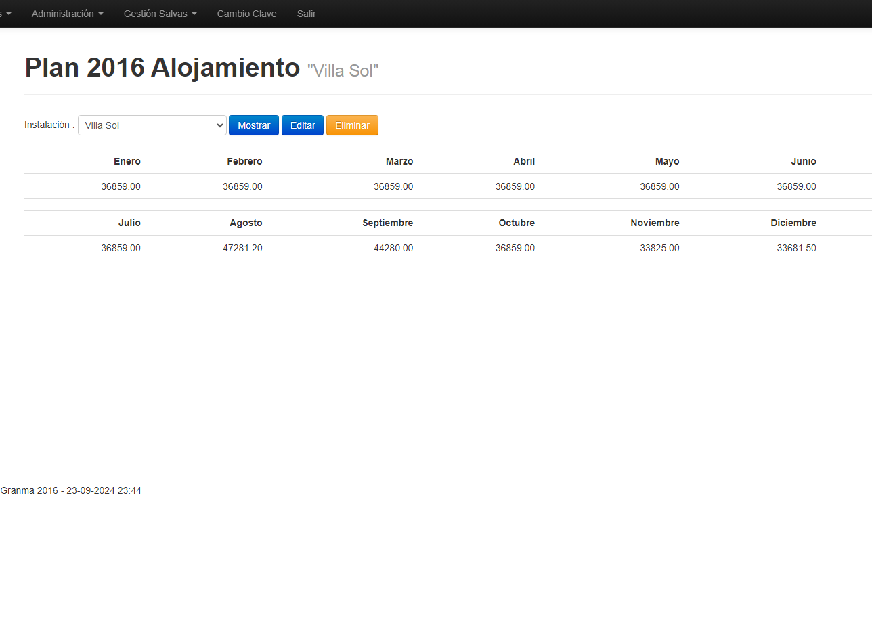The width and height of the screenshot is (872, 623).
Task: Click the orange Eliminar button
Action: tap(352, 125)
